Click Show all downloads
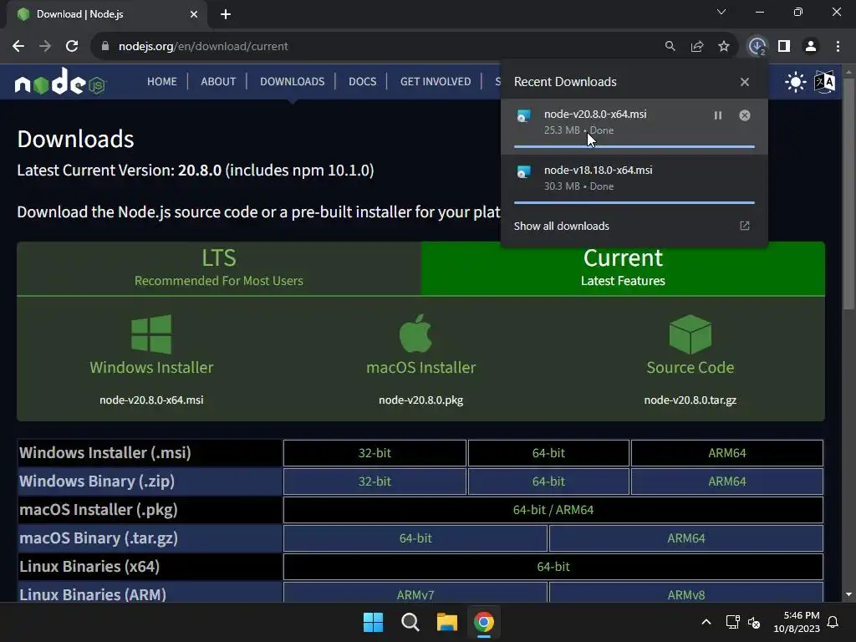856x642 pixels. click(561, 226)
